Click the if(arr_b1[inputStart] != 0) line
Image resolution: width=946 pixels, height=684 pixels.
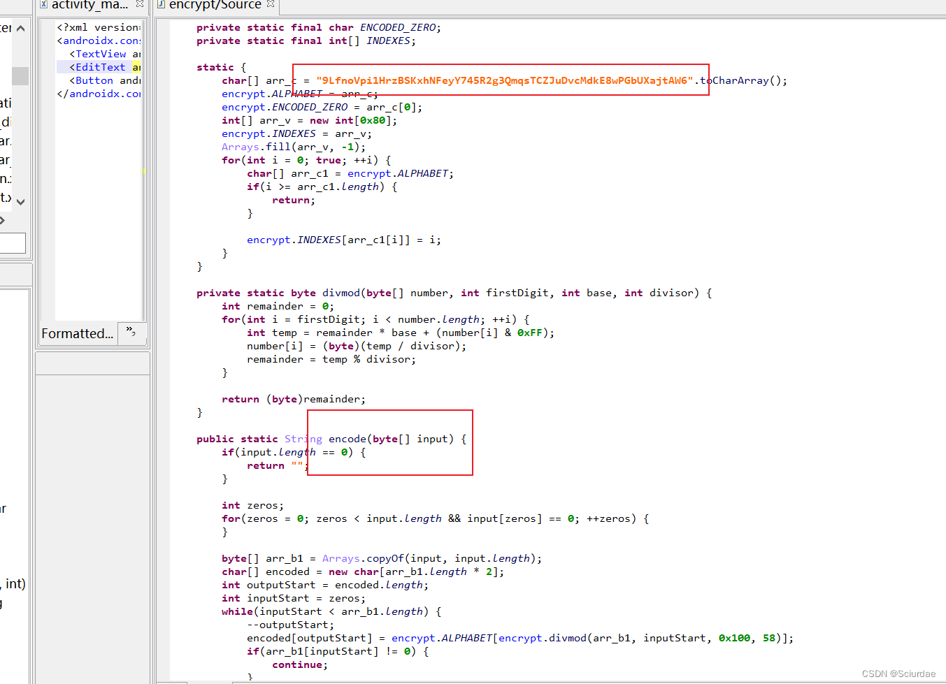coord(338,651)
